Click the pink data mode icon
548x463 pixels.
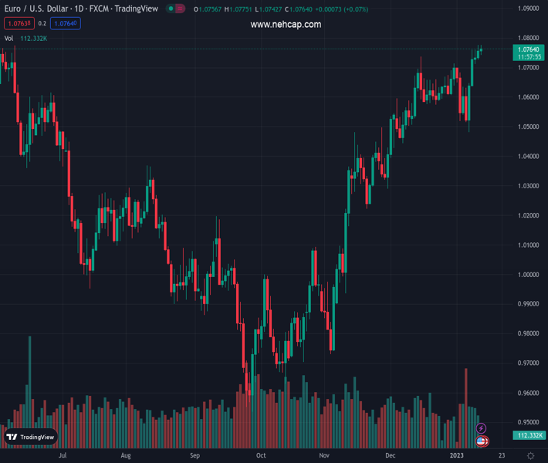[181, 9]
